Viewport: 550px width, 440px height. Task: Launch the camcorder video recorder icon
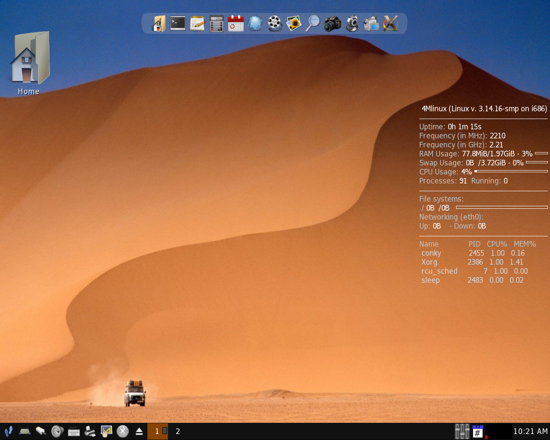(371, 23)
